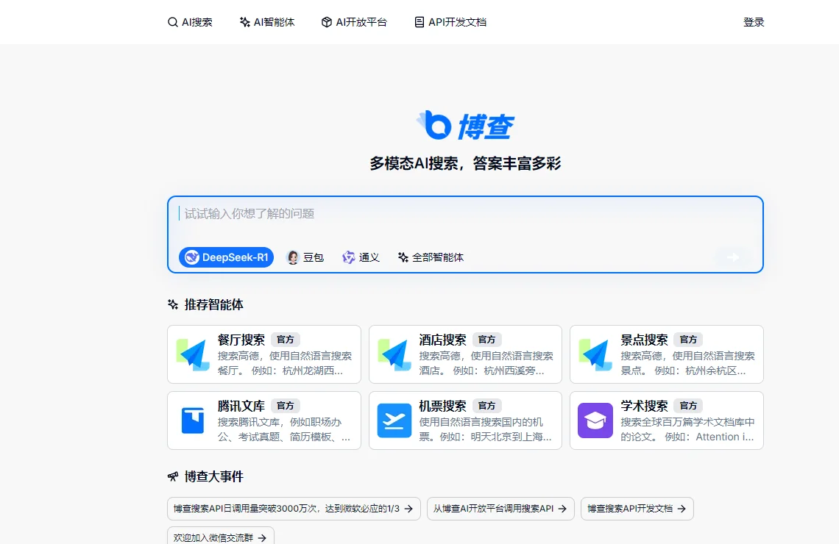
Task: Click the 腾讯文库 blue T icon
Action: tap(193, 420)
